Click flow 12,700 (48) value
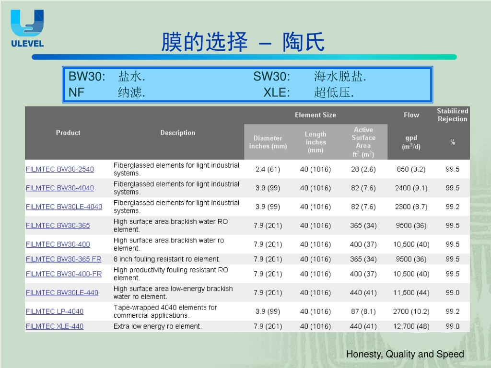The image size is (491, 368). pos(411,326)
